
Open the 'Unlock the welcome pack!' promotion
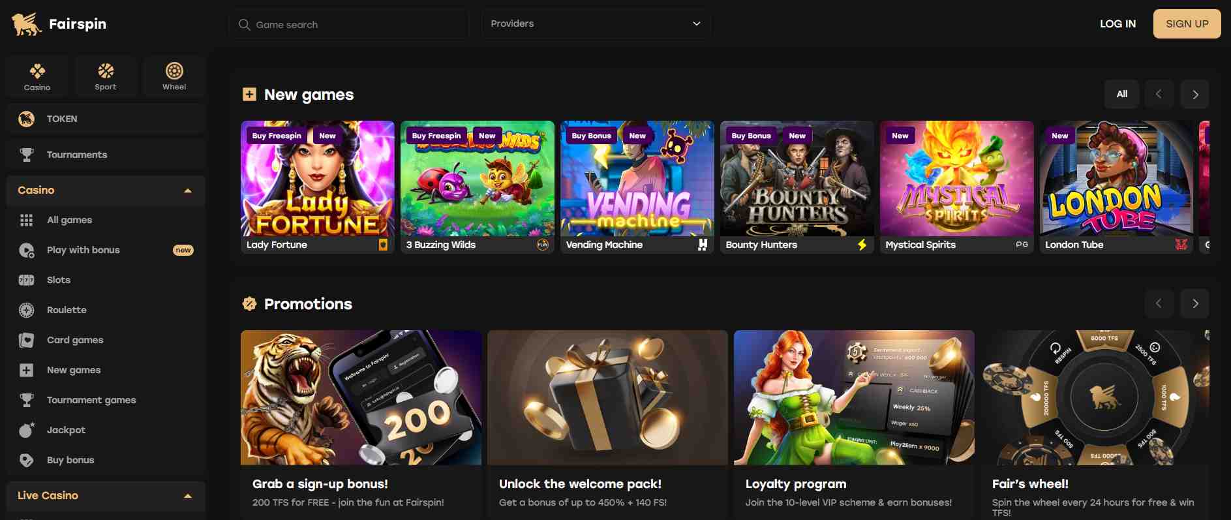(607, 424)
